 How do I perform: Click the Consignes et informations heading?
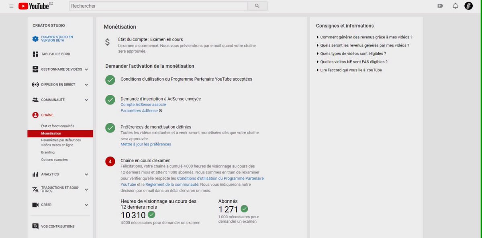345,26
